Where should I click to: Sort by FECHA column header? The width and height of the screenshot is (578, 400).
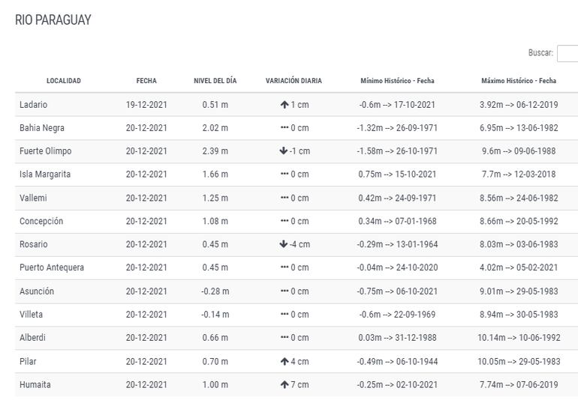coord(146,81)
